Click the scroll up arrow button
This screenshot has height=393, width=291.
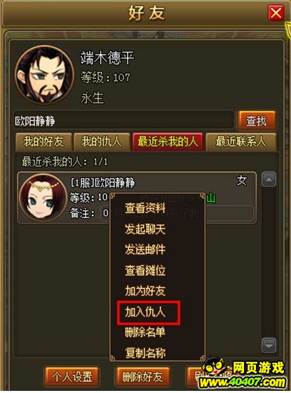click(x=269, y=179)
